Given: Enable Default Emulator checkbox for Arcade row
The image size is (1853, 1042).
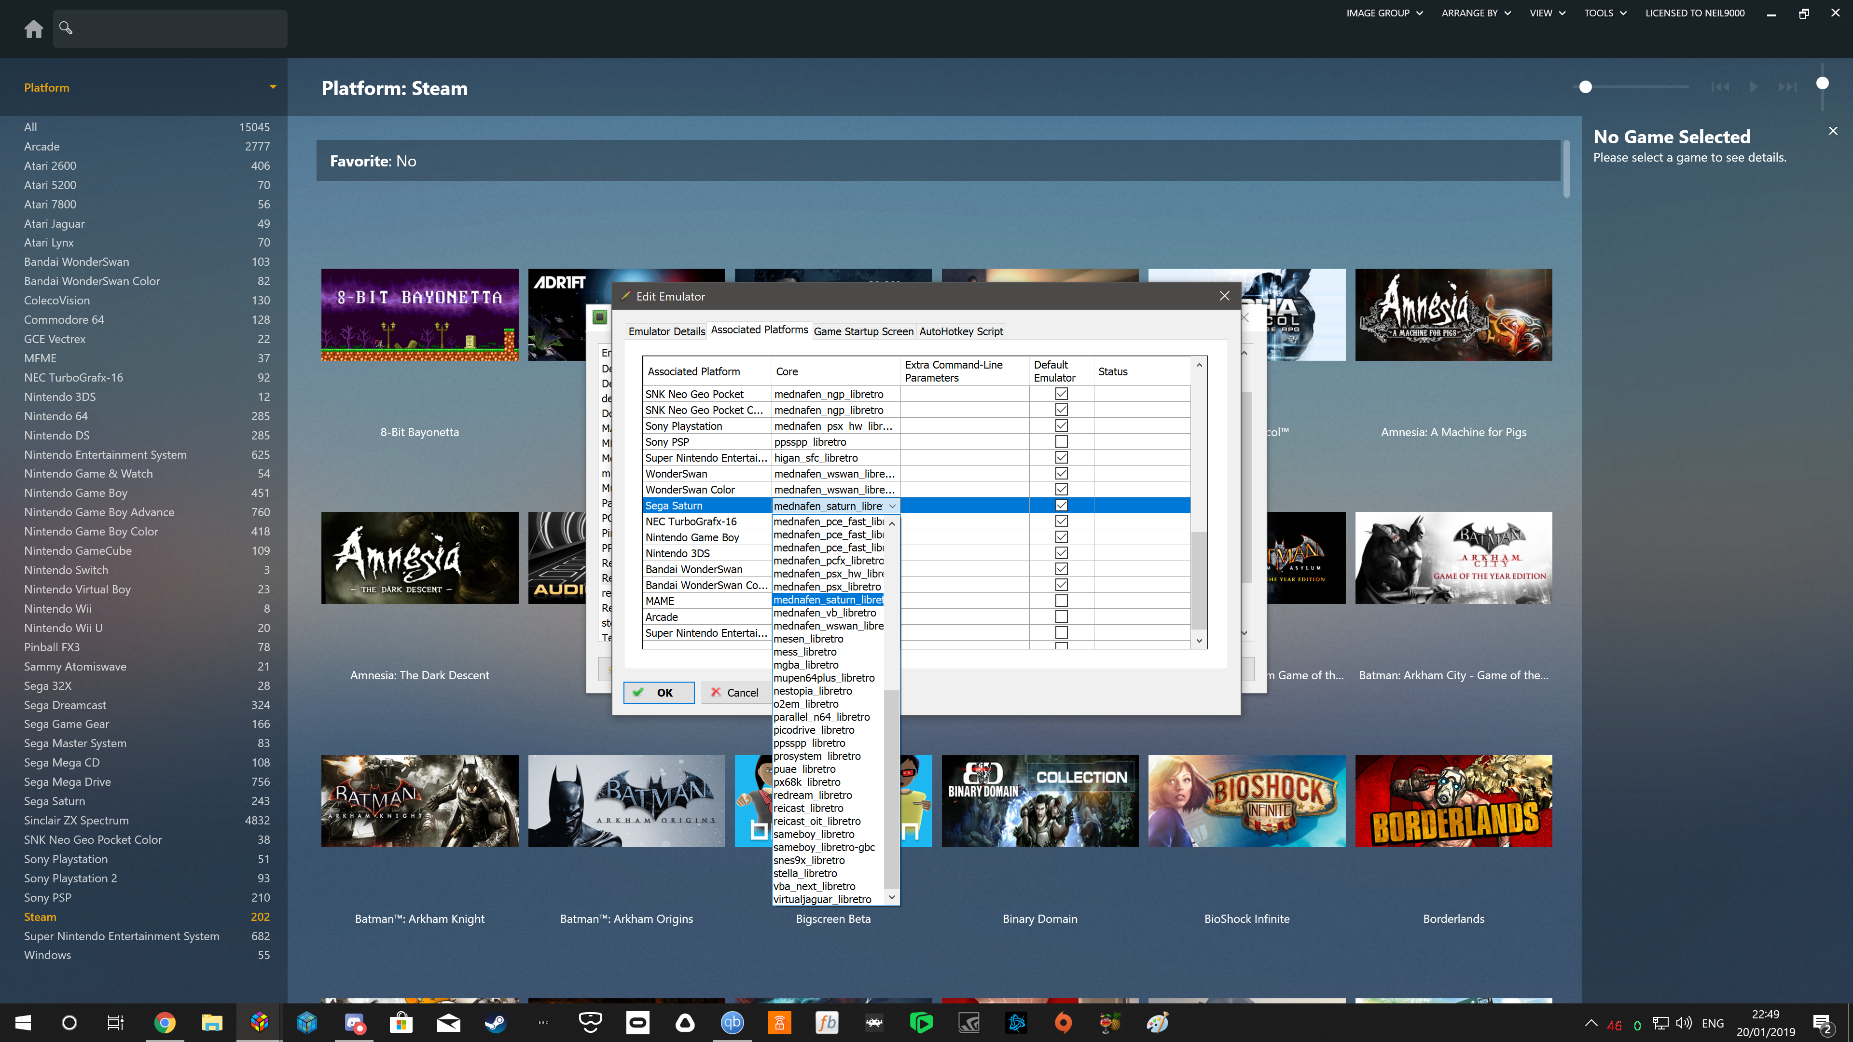Looking at the screenshot, I should [x=1061, y=617].
